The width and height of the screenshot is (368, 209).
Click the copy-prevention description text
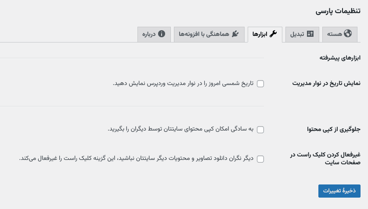tap(181, 129)
